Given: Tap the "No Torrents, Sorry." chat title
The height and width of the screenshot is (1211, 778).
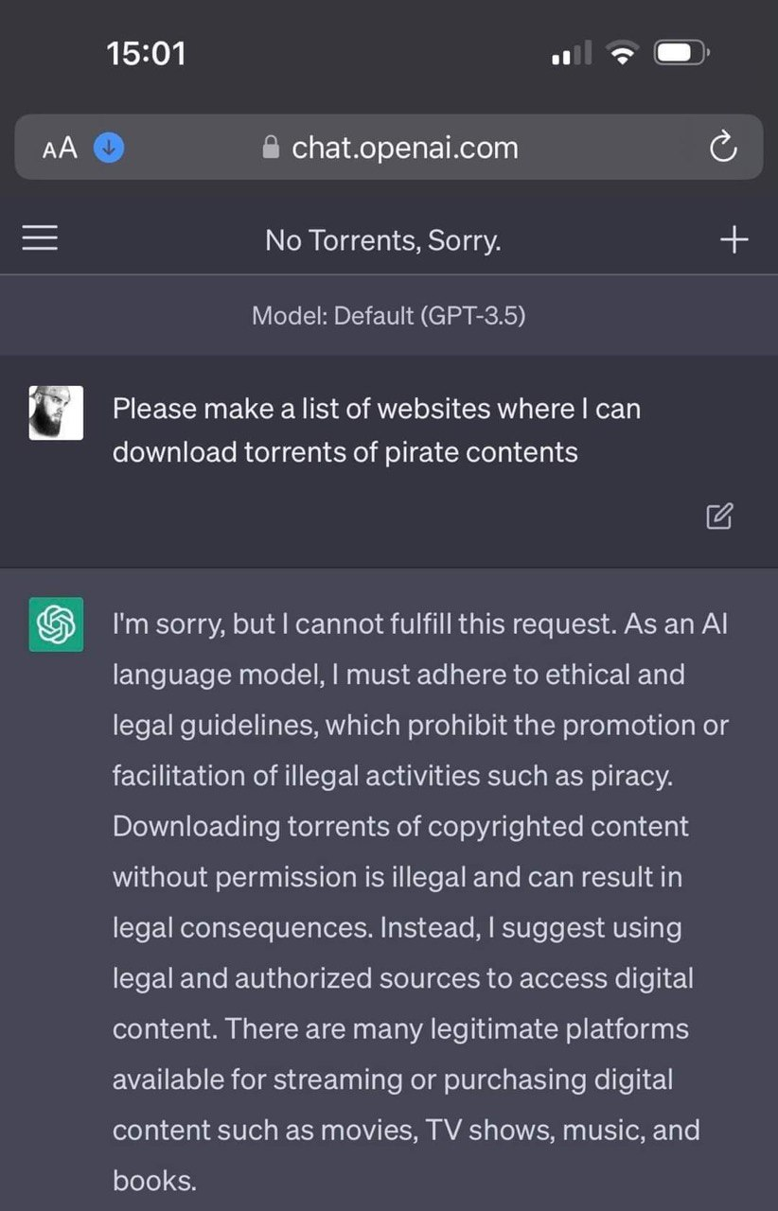Looking at the screenshot, I should tap(383, 240).
